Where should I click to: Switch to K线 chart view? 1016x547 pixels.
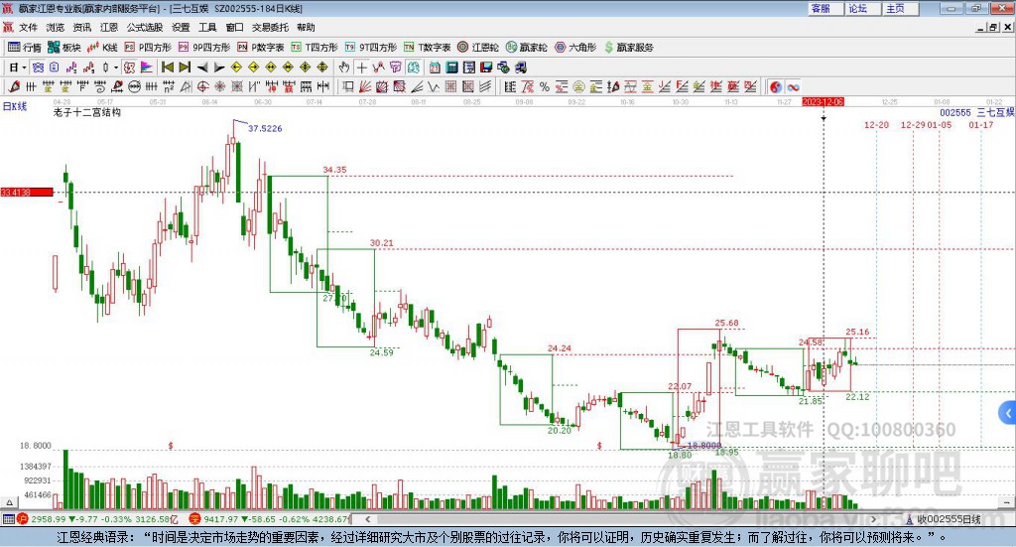102,48
